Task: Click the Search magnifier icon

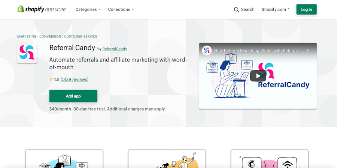Action: coord(236,10)
